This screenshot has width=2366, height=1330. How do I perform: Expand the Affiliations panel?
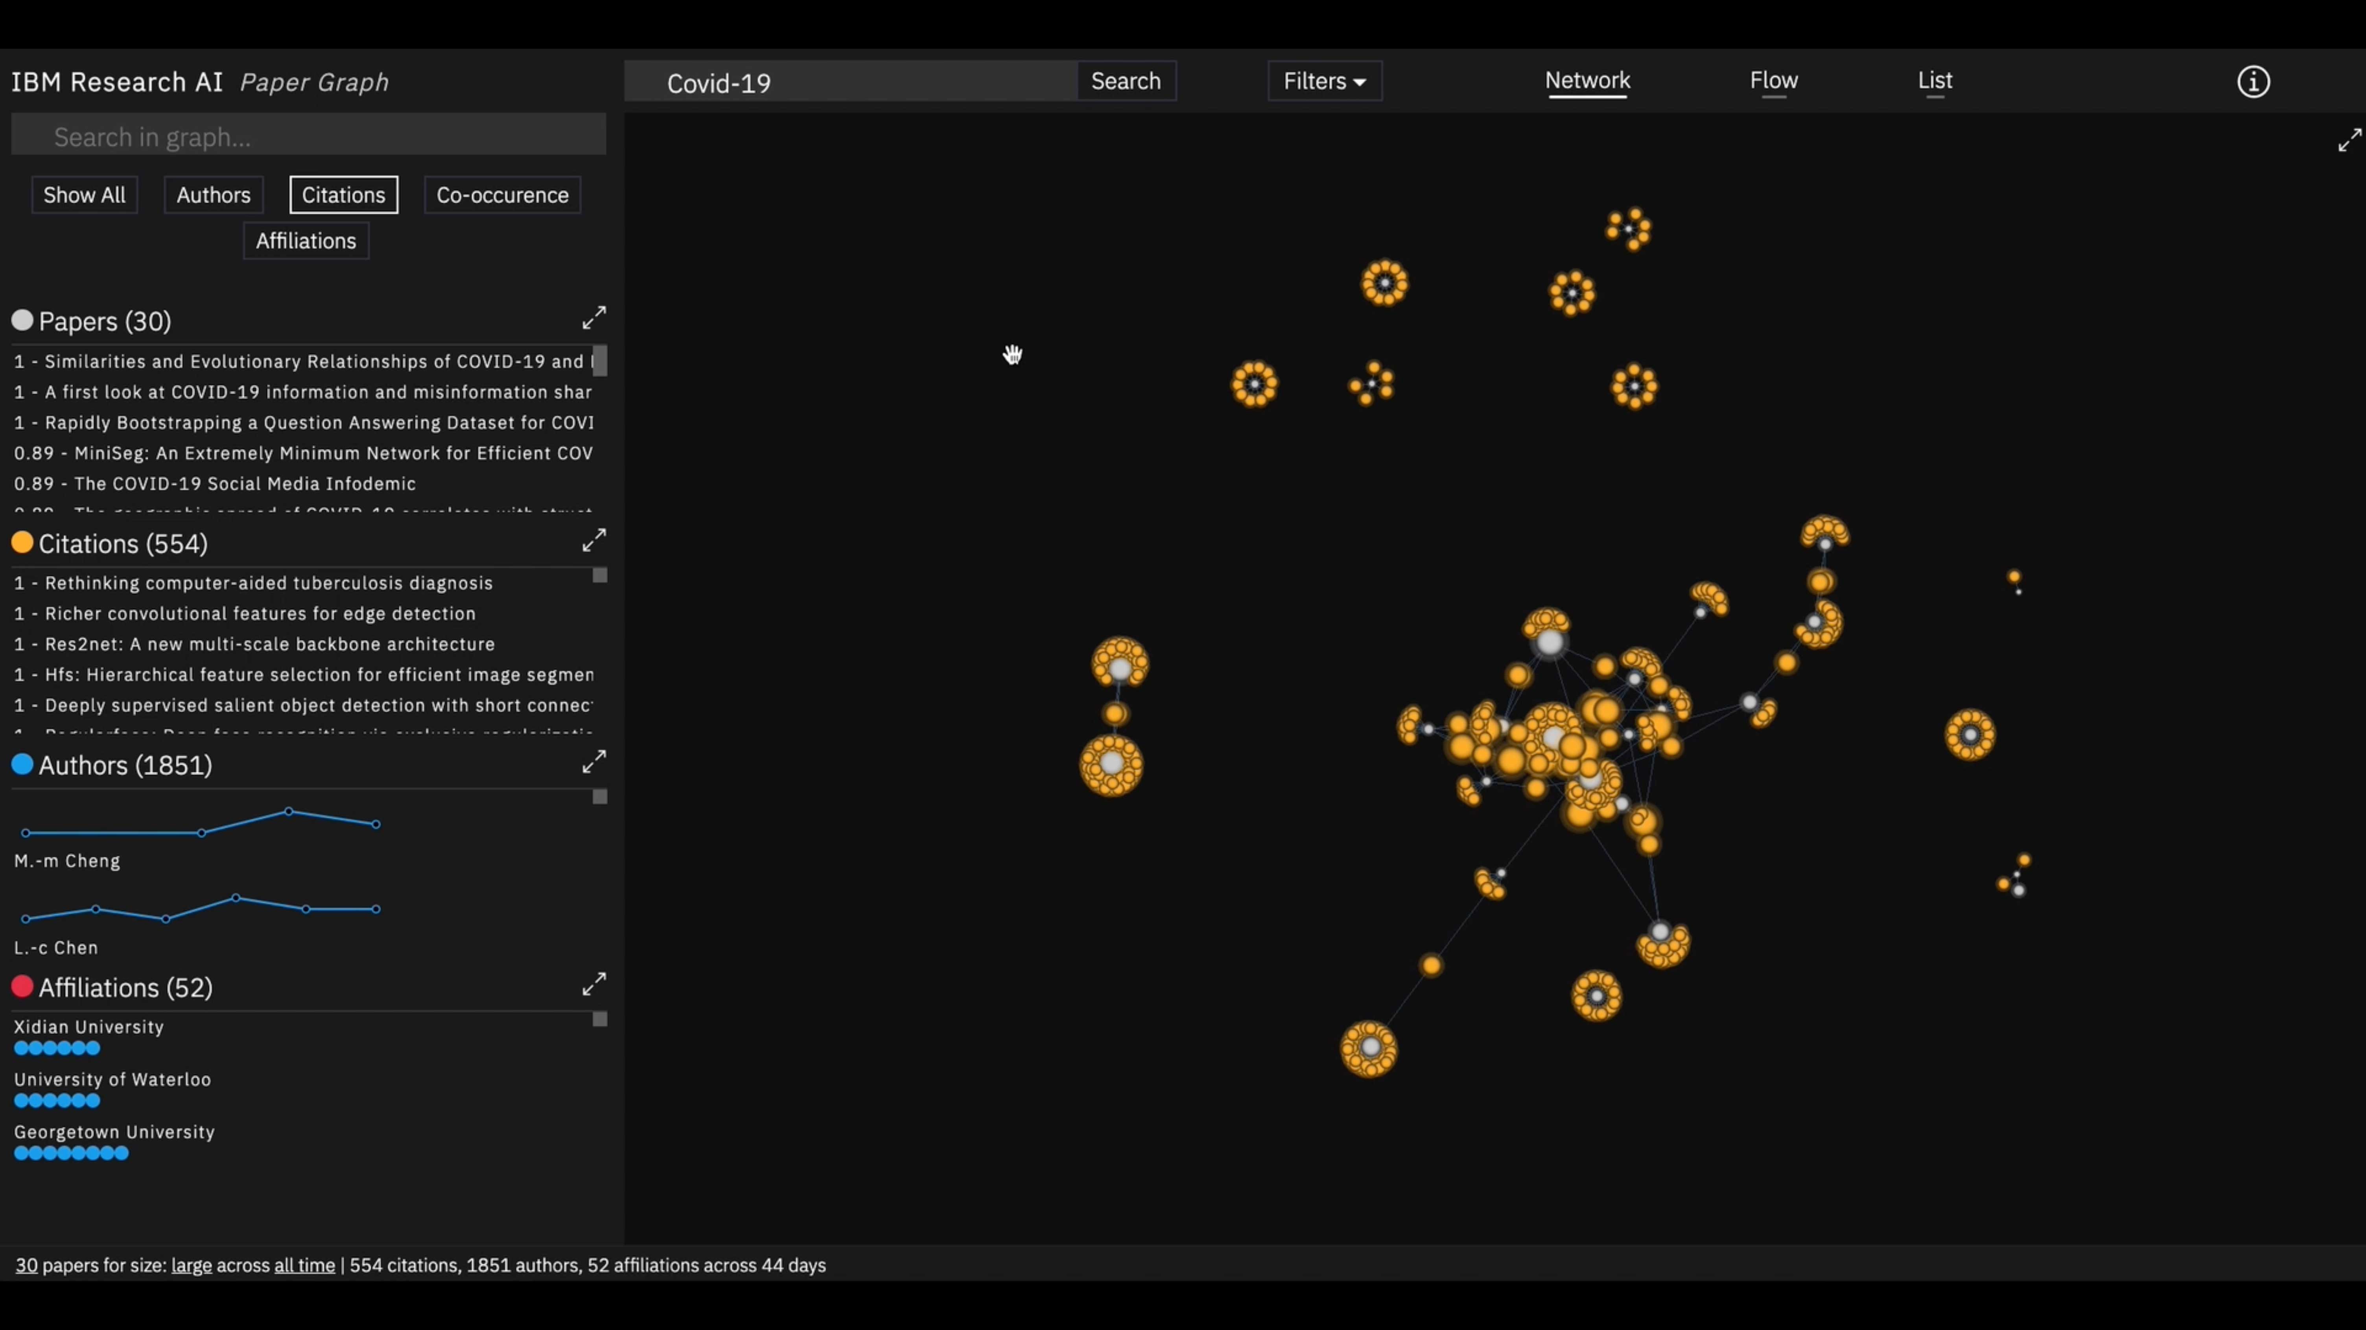593,984
